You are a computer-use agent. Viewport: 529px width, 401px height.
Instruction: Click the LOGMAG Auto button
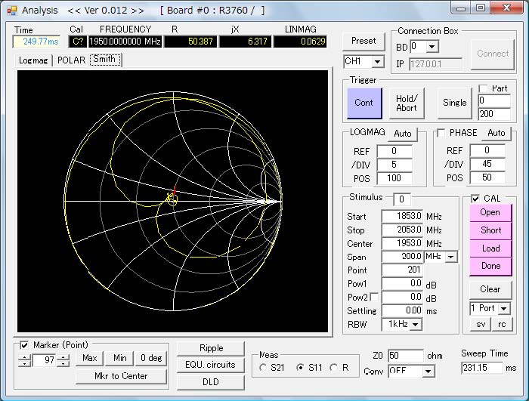403,134
